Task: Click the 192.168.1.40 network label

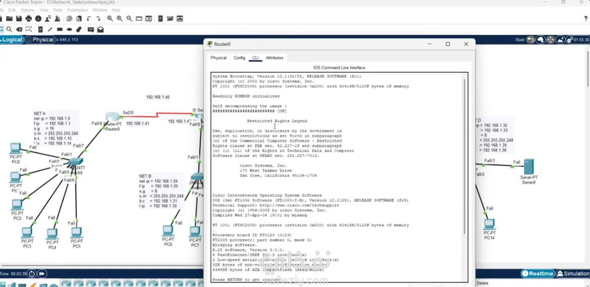Action: click(x=158, y=97)
